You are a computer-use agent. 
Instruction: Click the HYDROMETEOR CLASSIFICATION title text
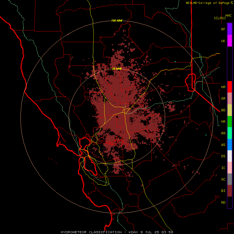click(x=91, y=232)
